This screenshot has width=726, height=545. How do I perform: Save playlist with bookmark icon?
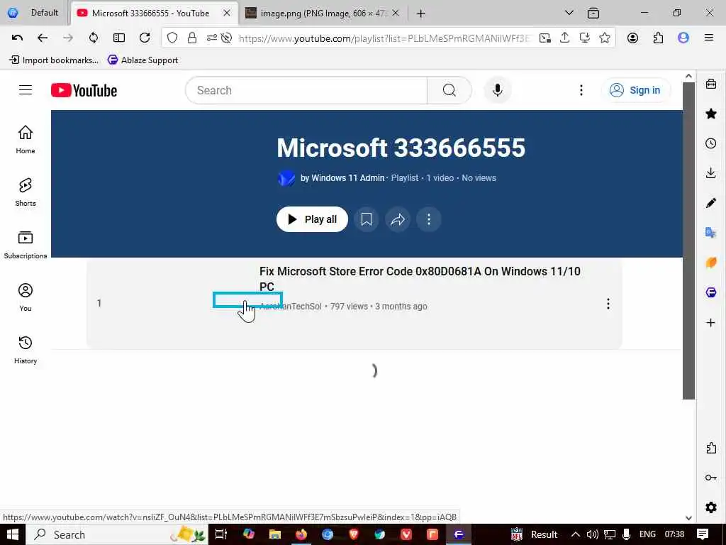367,219
